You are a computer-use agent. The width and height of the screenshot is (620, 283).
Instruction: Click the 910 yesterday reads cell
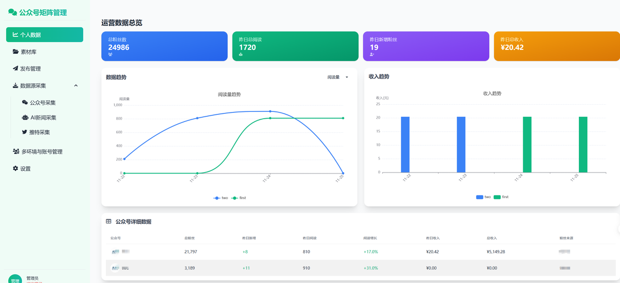click(x=306, y=268)
